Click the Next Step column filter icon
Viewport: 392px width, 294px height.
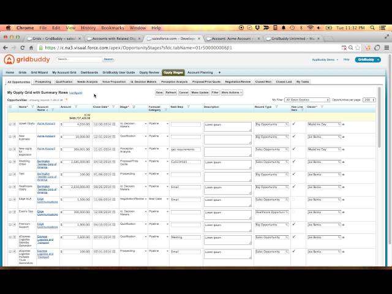[188, 107]
